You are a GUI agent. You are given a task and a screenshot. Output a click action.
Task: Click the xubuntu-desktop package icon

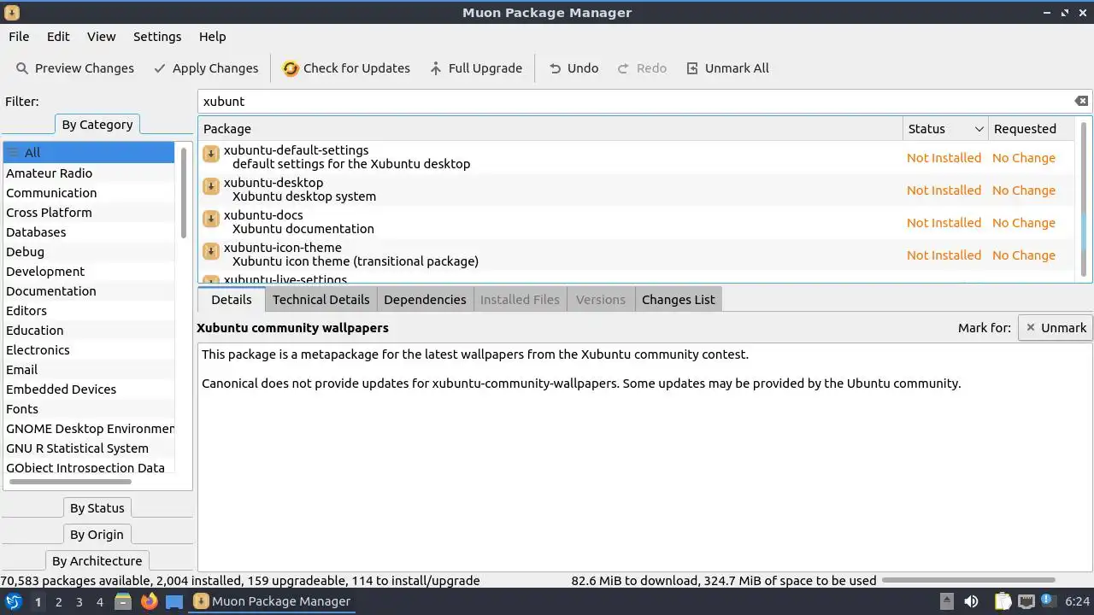point(211,186)
